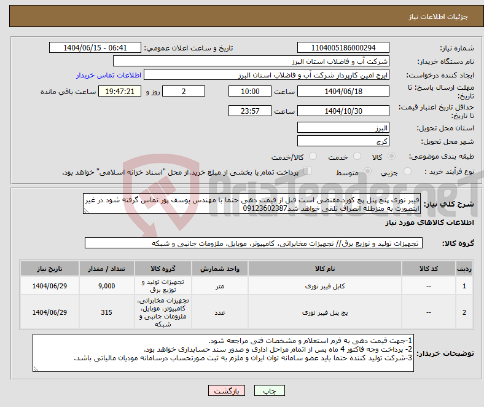Select the متوسط purchase type radio

(x=367, y=172)
